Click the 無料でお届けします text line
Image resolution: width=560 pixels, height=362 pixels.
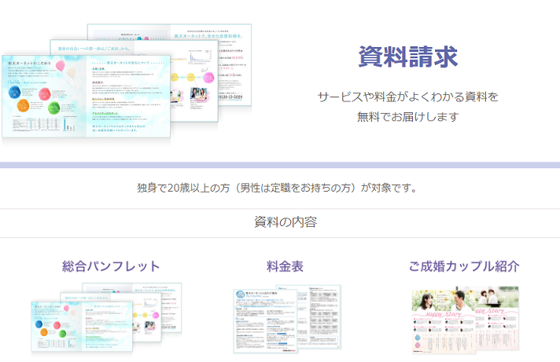tap(407, 117)
